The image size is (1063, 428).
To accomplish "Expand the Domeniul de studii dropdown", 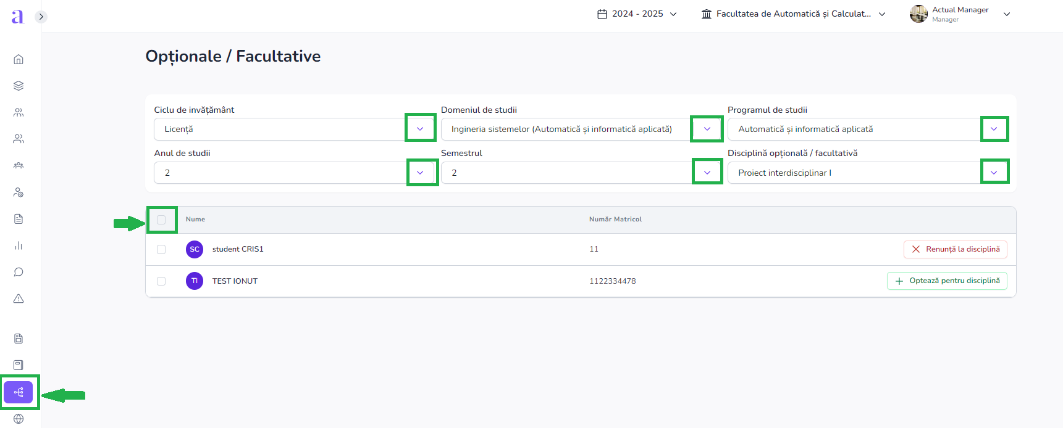I will pyautogui.click(x=707, y=129).
